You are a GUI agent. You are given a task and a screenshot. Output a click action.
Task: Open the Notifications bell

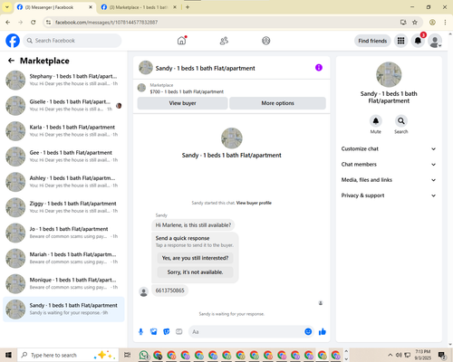(x=418, y=41)
